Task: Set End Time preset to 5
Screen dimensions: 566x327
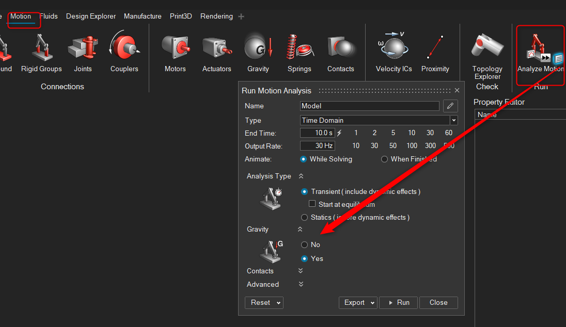Action: point(393,133)
